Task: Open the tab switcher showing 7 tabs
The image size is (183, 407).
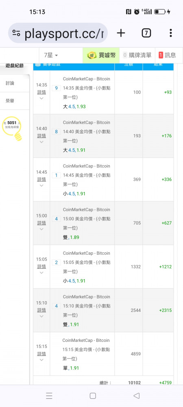Action: click(x=146, y=33)
